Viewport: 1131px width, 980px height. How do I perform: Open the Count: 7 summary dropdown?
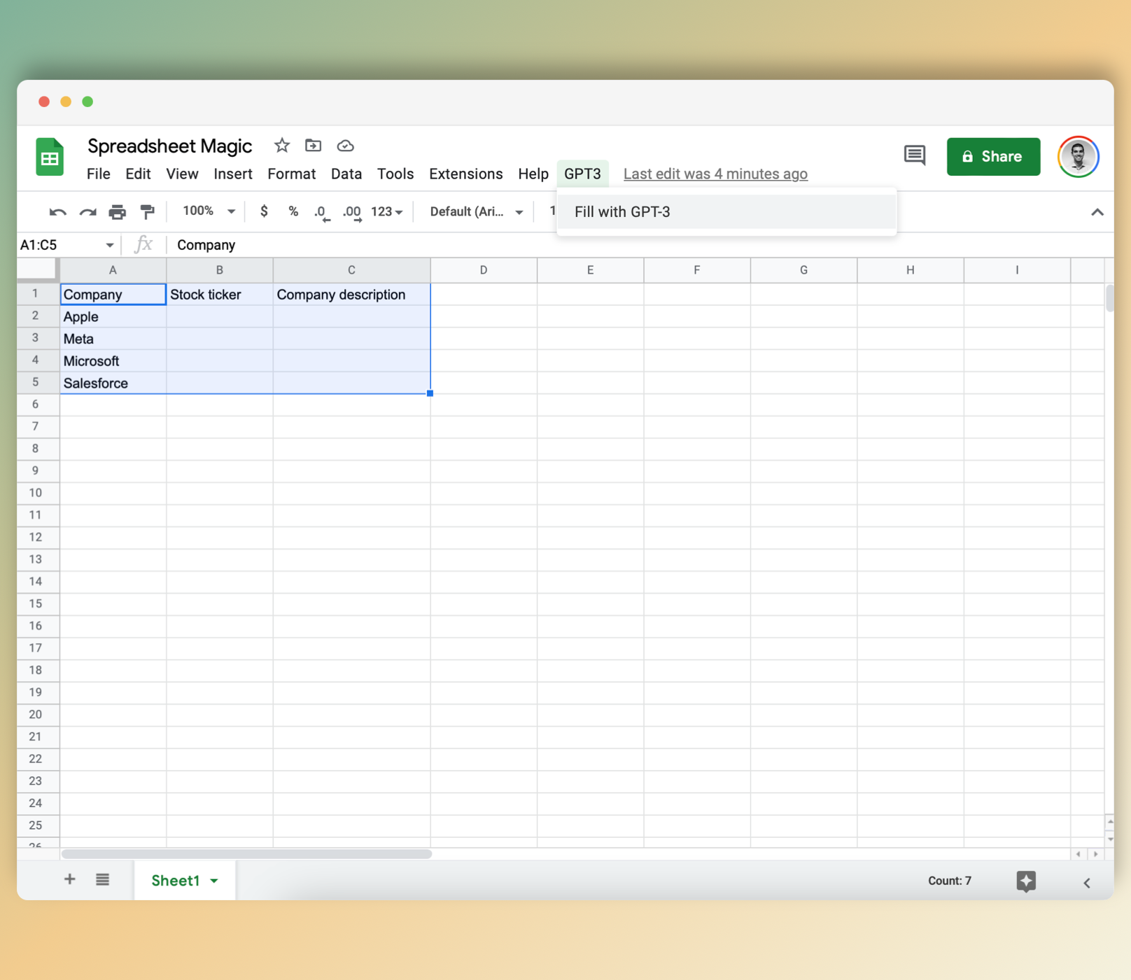click(950, 881)
